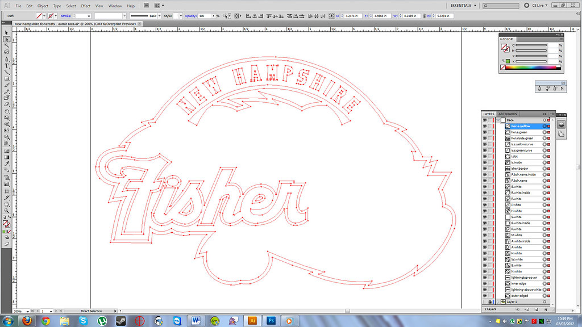
Task: Open the stroke color dropdown arrow
Action: (x=56, y=16)
